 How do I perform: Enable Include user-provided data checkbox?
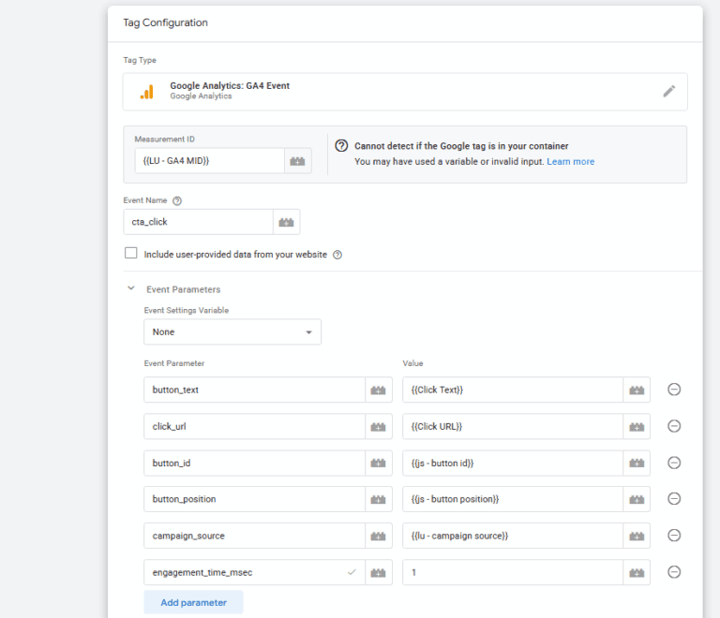(131, 254)
